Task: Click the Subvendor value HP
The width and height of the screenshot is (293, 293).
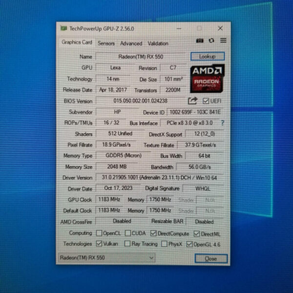Action: pos(117,112)
